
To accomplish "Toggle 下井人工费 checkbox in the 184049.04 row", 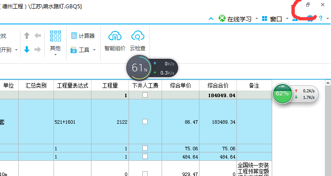I will pos(145,95).
